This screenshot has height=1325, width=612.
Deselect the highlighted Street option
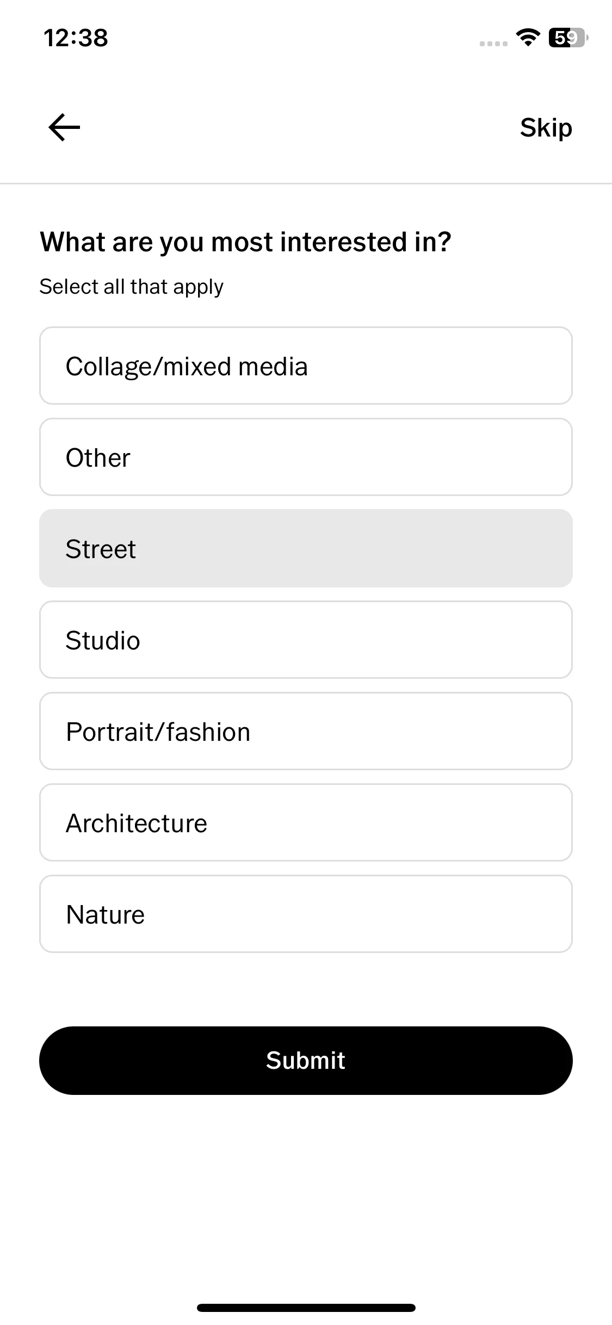click(306, 548)
